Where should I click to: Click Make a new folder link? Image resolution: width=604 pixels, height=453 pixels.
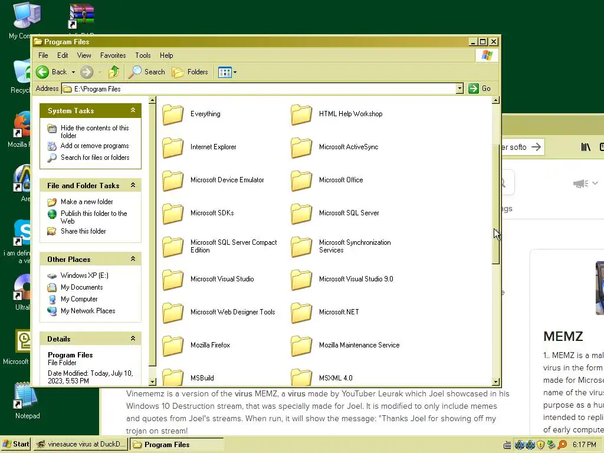(87, 202)
